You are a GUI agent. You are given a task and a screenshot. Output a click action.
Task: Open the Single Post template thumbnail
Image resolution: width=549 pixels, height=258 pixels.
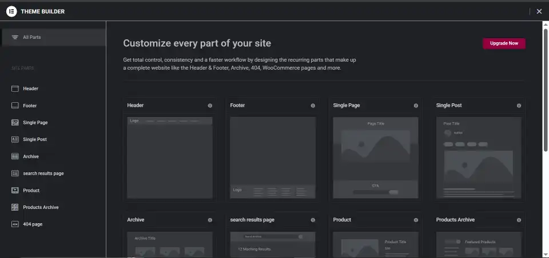[x=479, y=158]
